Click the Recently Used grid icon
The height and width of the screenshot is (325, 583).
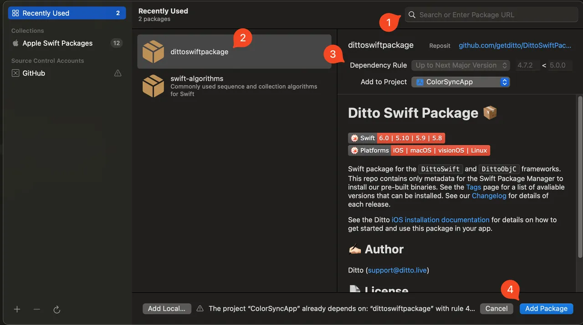[x=15, y=13]
